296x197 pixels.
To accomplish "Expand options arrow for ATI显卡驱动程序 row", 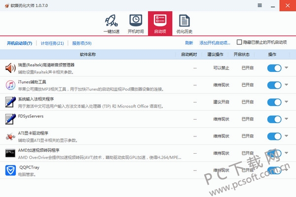I will pos(286,135).
